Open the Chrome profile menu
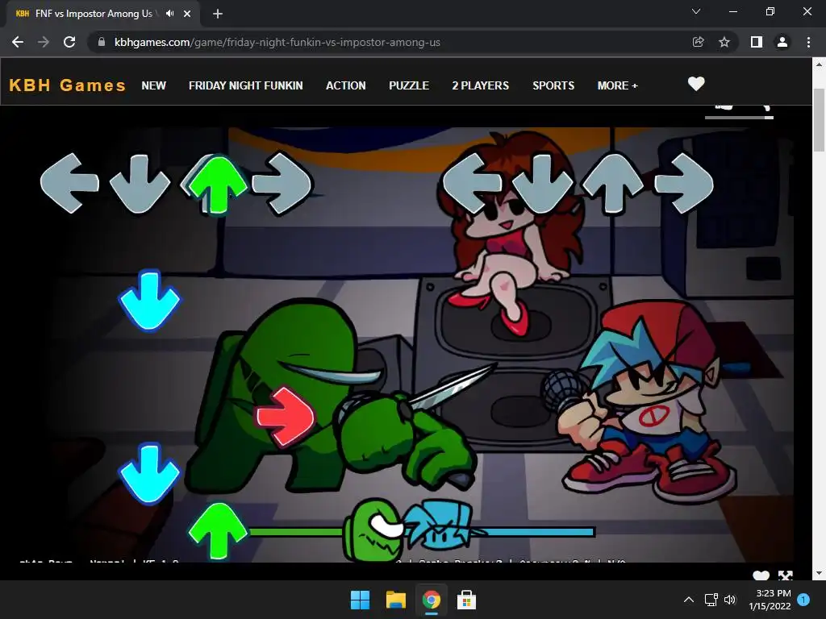Screen dimensions: 826x619 coord(782,42)
